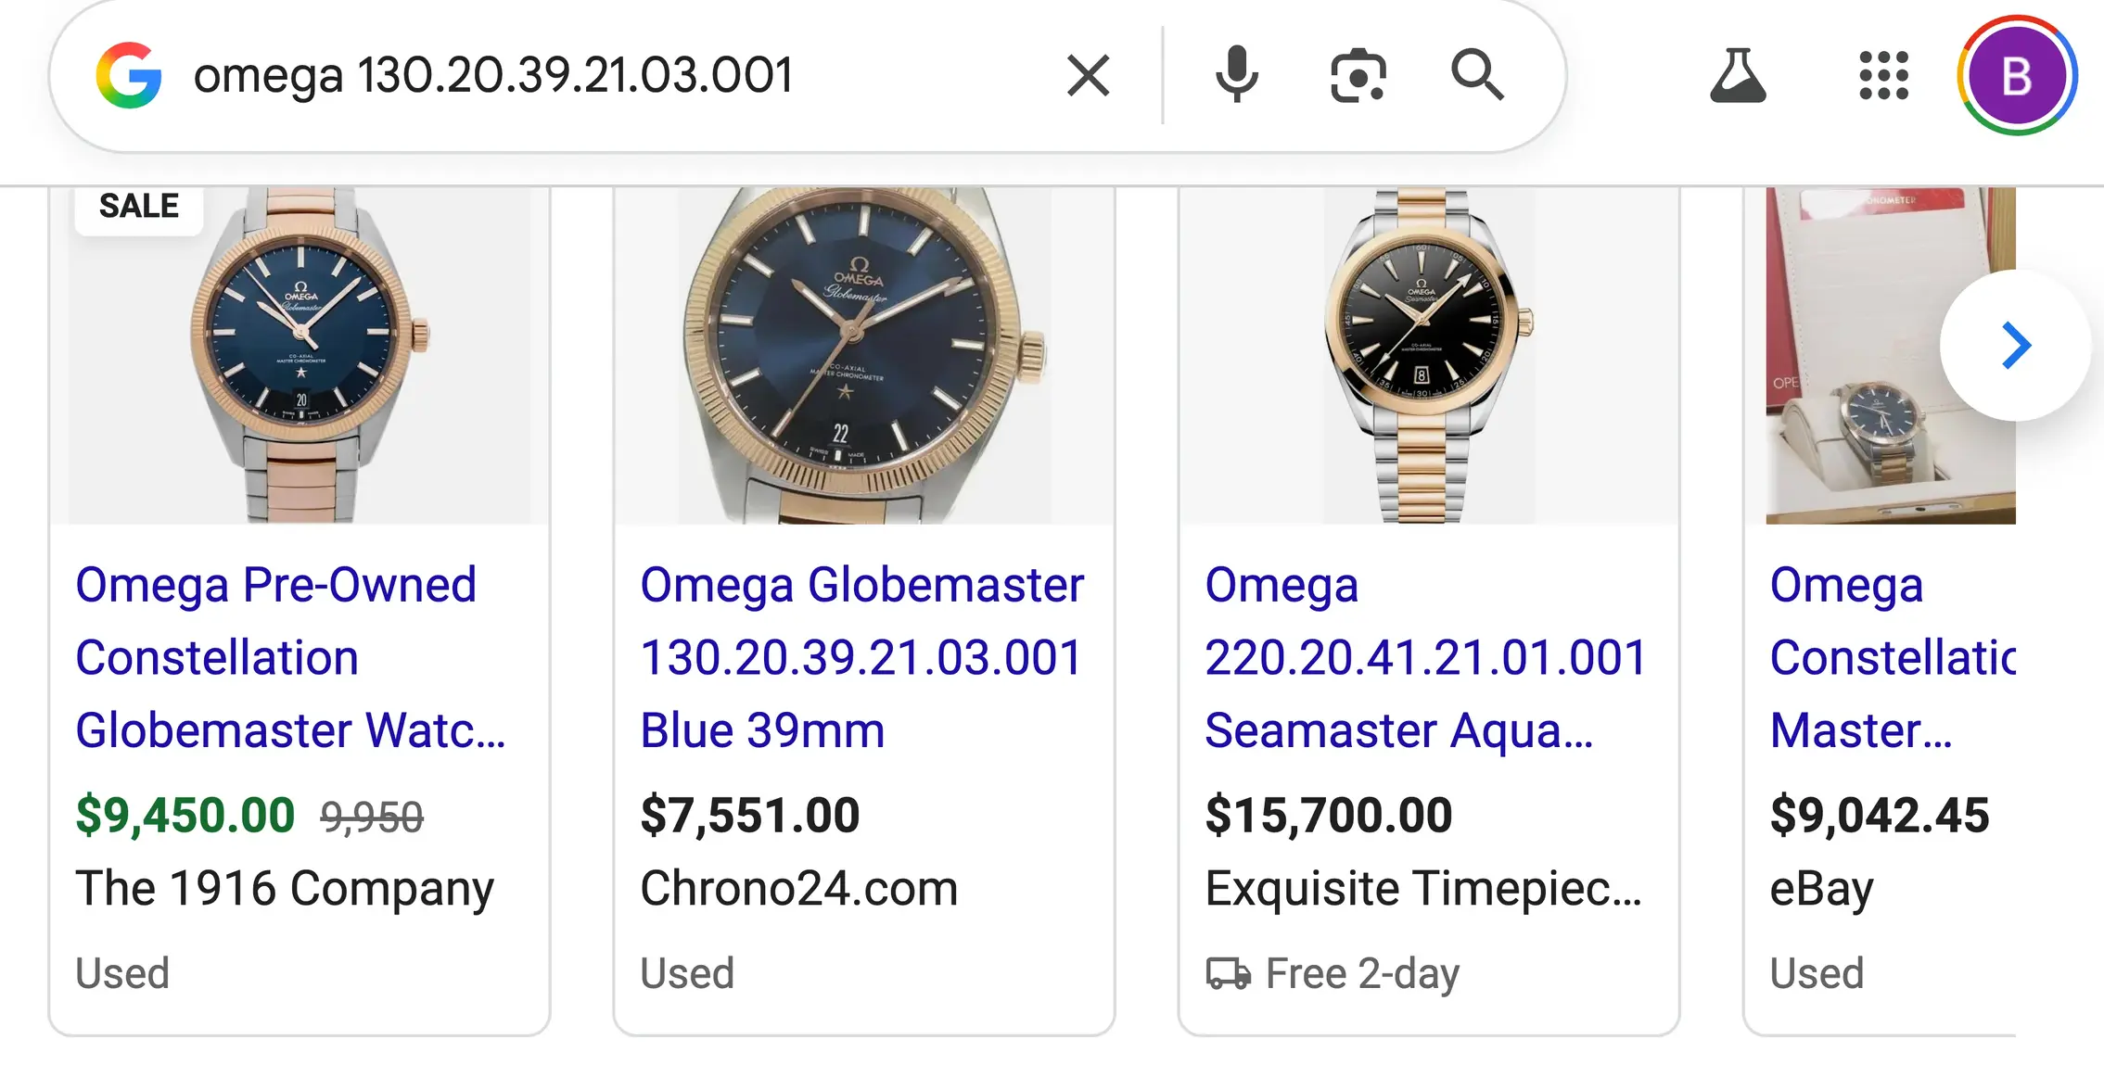Clear the search query with the X icon

[x=1088, y=76]
